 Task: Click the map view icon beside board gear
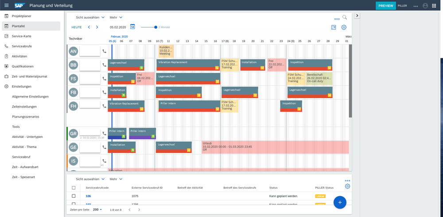click(334, 27)
